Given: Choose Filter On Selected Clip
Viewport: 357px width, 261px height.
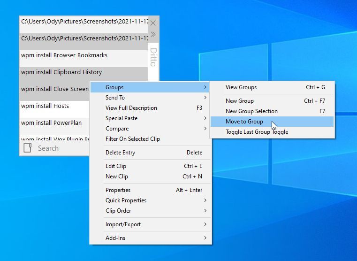Looking at the screenshot, I should point(150,139).
